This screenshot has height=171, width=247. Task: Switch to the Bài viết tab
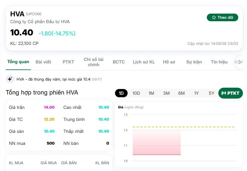(43, 62)
